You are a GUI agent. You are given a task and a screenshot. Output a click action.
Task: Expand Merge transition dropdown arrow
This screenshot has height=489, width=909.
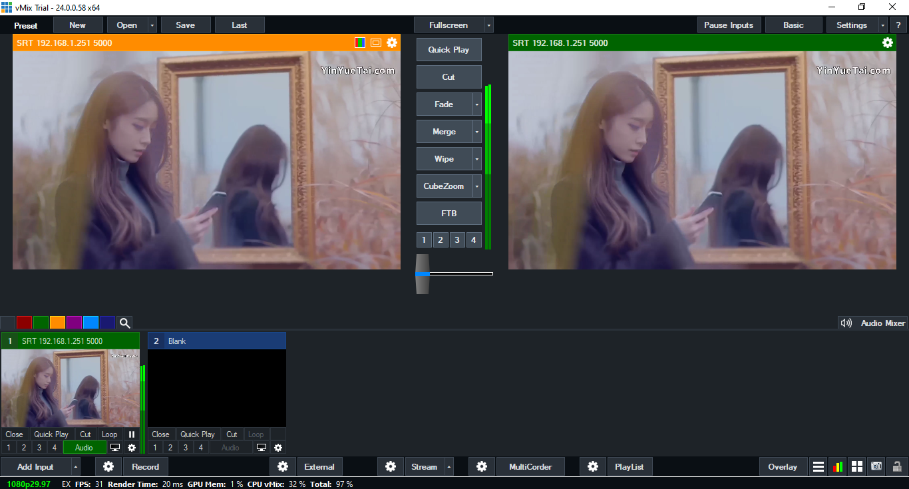click(477, 132)
